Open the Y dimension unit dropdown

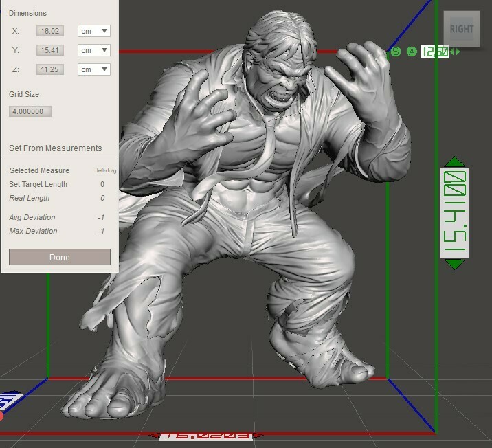tap(94, 50)
